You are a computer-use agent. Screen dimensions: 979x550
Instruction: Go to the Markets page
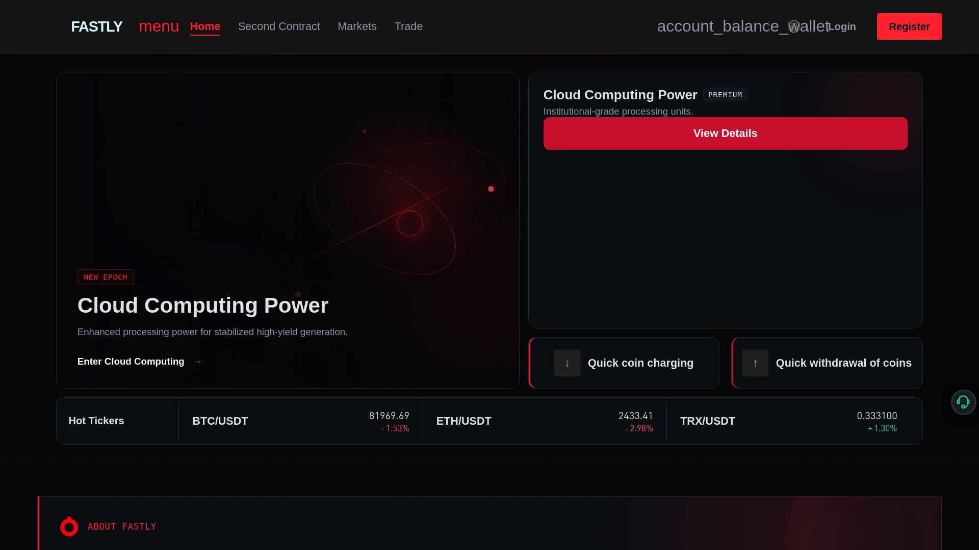(357, 26)
